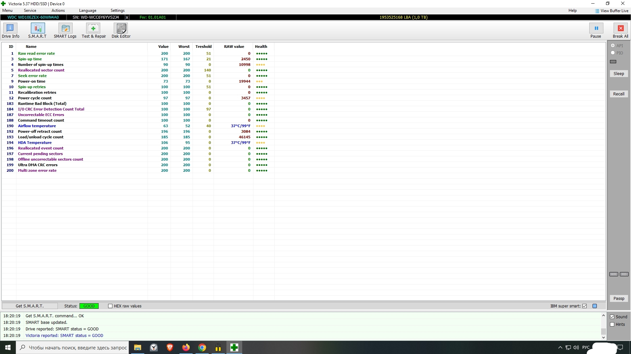
Task: Open the clock app taskbar icon
Action: tap(154, 347)
